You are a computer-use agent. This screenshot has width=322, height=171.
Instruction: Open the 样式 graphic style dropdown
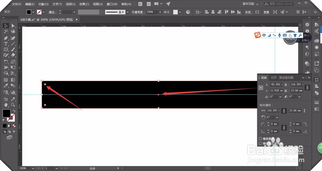180,12
